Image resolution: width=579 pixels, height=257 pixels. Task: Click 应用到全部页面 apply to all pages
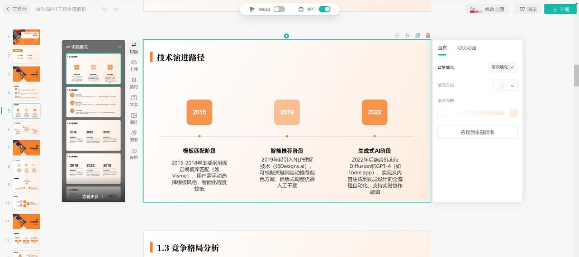[x=477, y=132]
